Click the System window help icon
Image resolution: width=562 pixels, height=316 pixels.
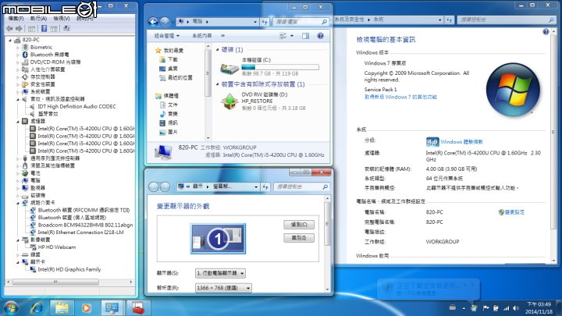546,32
